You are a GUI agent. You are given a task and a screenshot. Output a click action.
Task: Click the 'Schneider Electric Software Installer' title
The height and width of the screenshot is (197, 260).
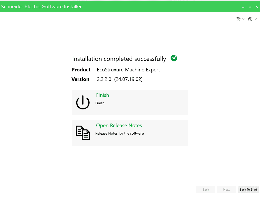click(x=41, y=6)
